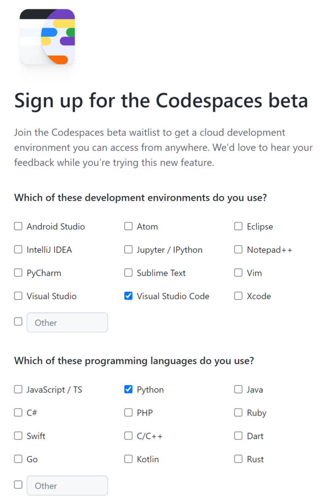This screenshot has height=504, width=326.
Task: Check the Android Studio checkbox
Action: pos(18,226)
